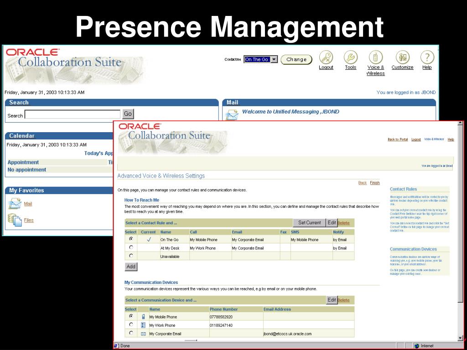Click the Internet zone globe icon in status bar
Screen dimensions: 467x350
417,345
